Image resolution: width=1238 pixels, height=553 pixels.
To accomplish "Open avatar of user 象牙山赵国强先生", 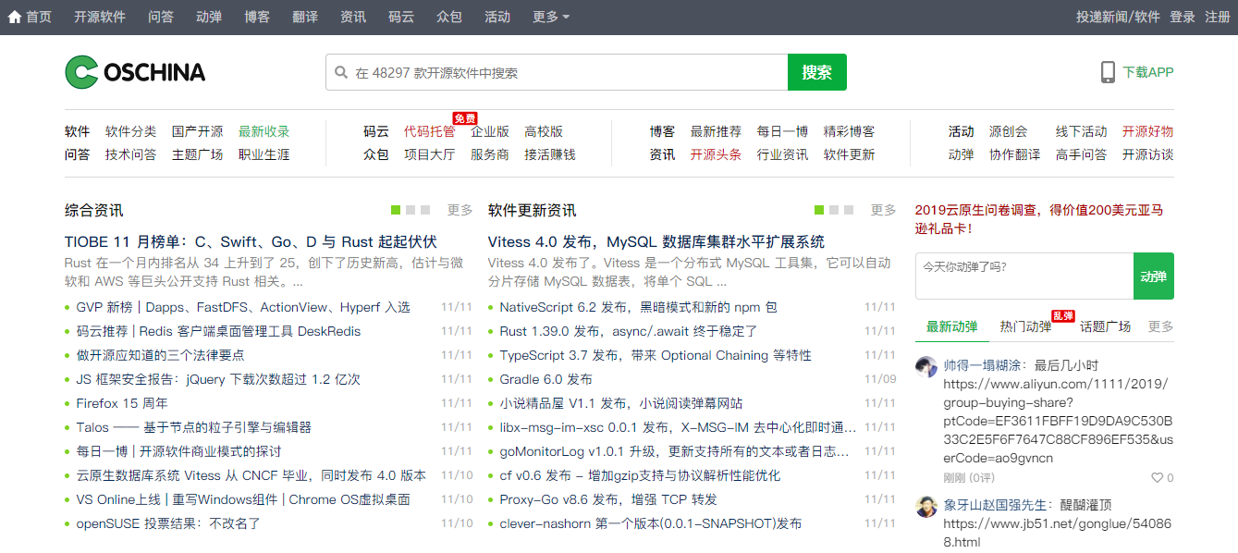I will tap(926, 506).
